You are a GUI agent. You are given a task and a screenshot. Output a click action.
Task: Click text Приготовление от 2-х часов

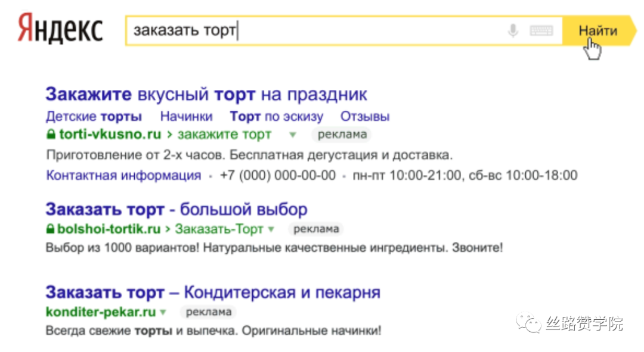point(136,155)
